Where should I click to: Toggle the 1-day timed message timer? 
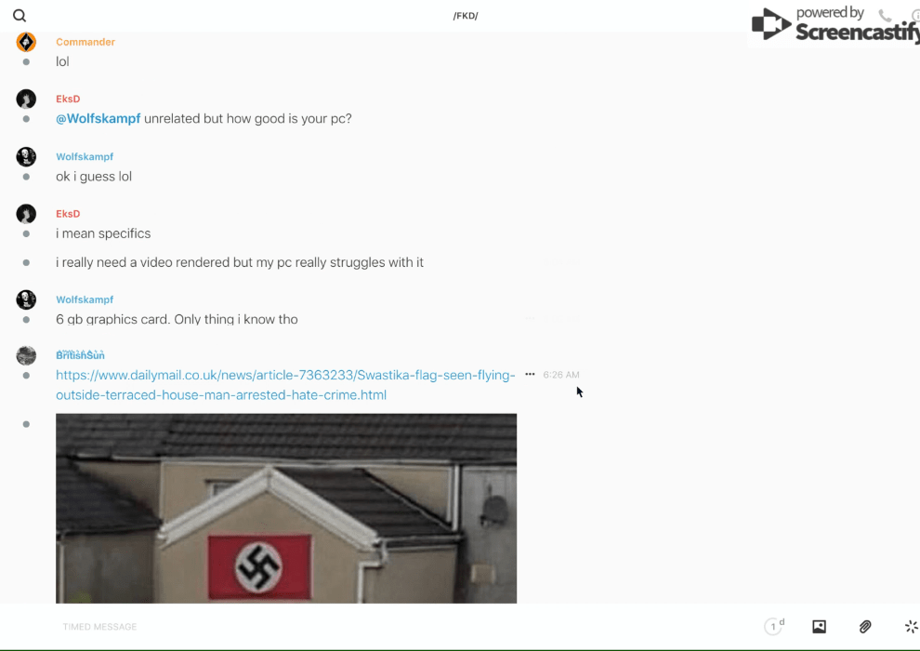(x=774, y=627)
